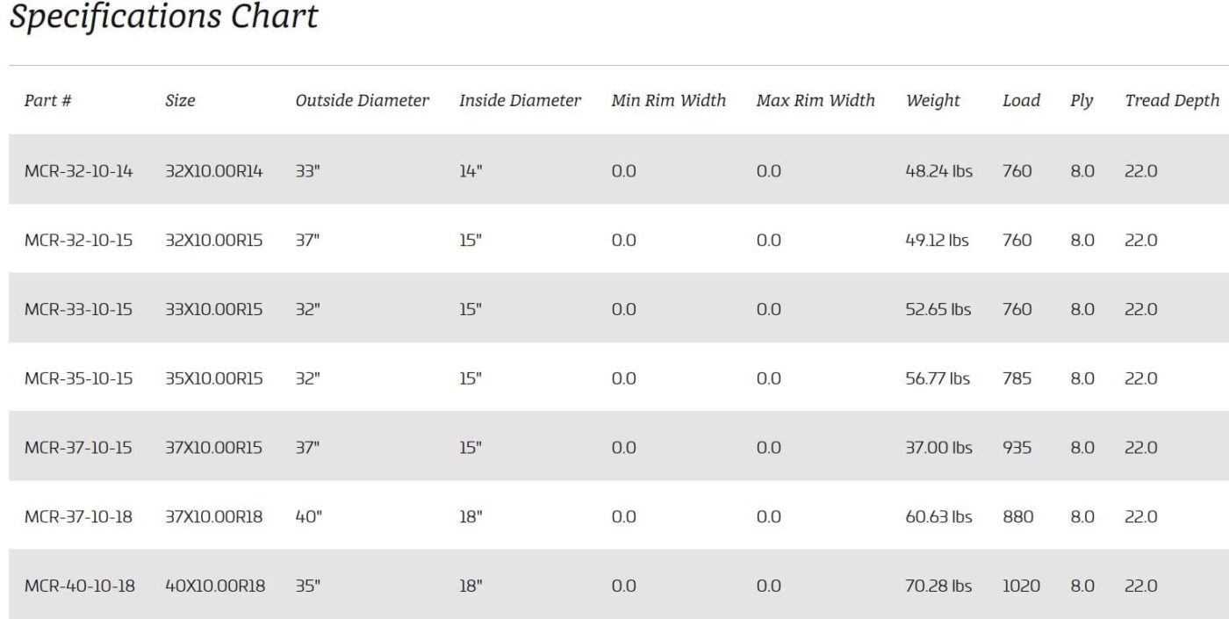Click the Inside Diameter column header

[x=520, y=101]
